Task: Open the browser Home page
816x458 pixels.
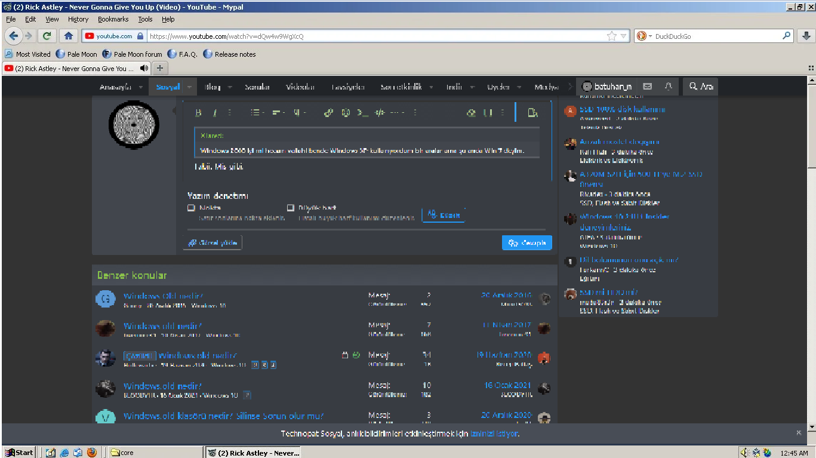Action: pos(68,36)
